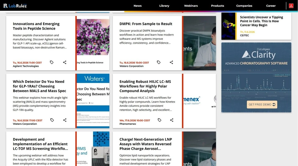
Task: Open LC-TOF MS Screening Workflow webinar
Action: (x=40, y=144)
